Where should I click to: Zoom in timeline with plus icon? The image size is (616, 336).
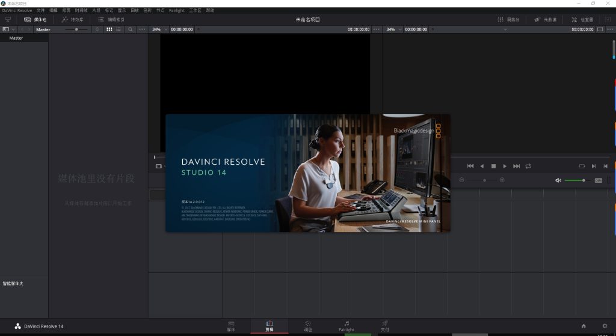pyautogui.click(x=502, y=180)
